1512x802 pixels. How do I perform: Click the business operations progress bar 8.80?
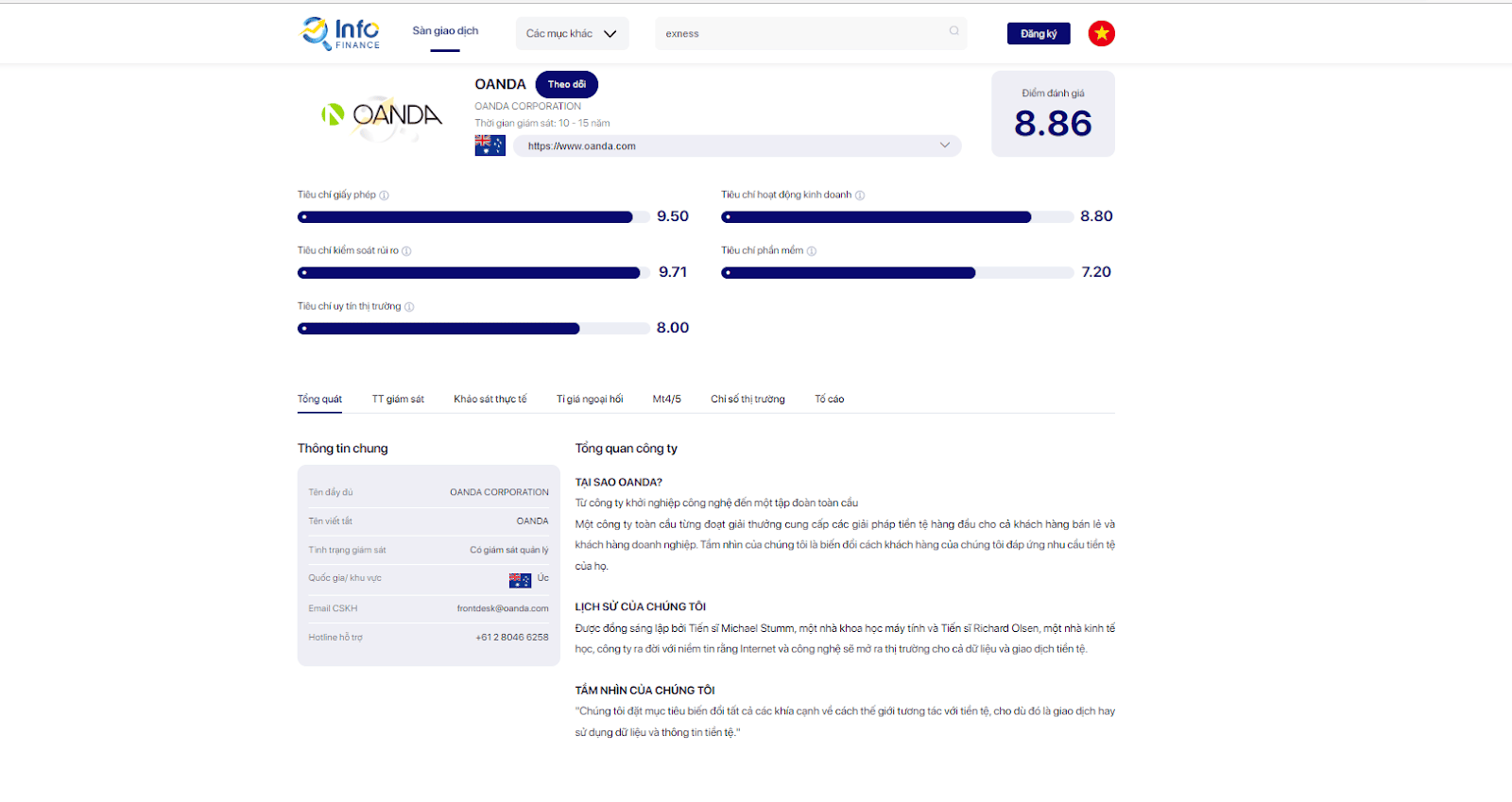point(897,217)
